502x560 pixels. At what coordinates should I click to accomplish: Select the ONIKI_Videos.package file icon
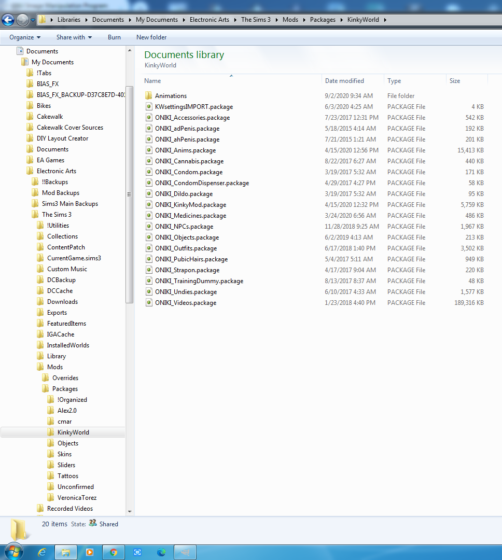pyautogui.click(x=149, y=302)
